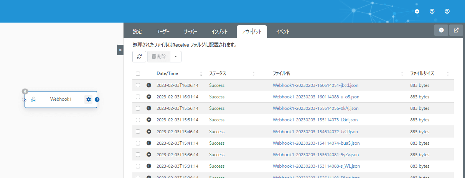Viewport: 465px width, 178px height.
Task: Check the row for Webhook1-20230203-160114088-u_o5.json
Action: (138, 97)
